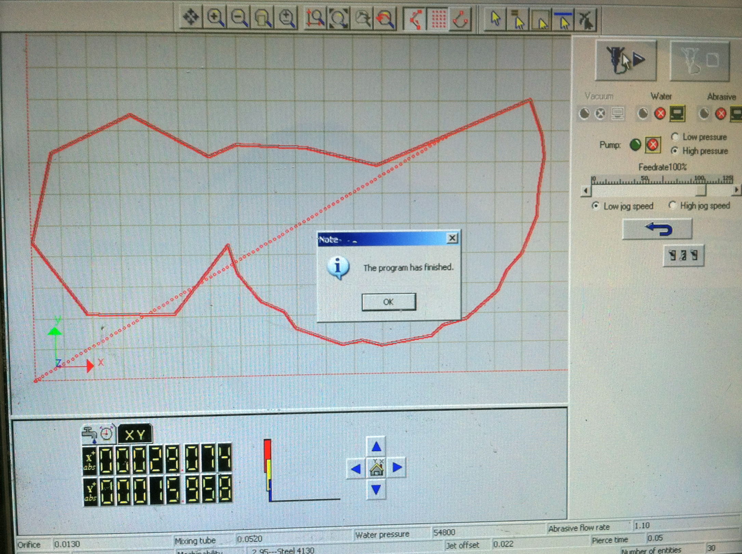742x554 pixels.
Task: Click feedrate slider left arrow
Action: 586,191
